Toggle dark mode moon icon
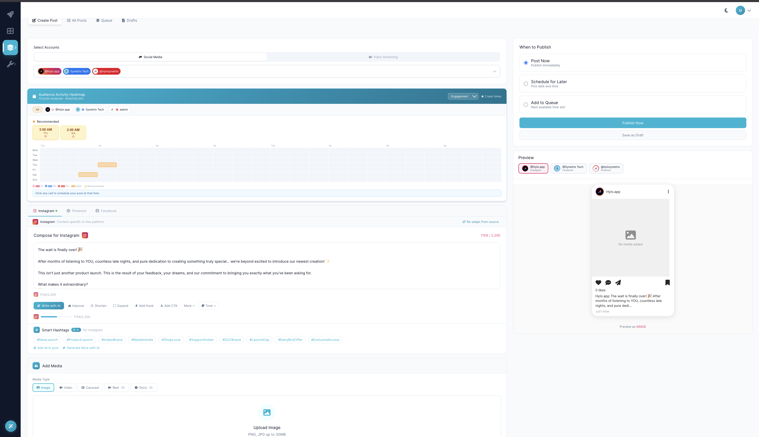759x437 pixels. (x=726, y=10)
